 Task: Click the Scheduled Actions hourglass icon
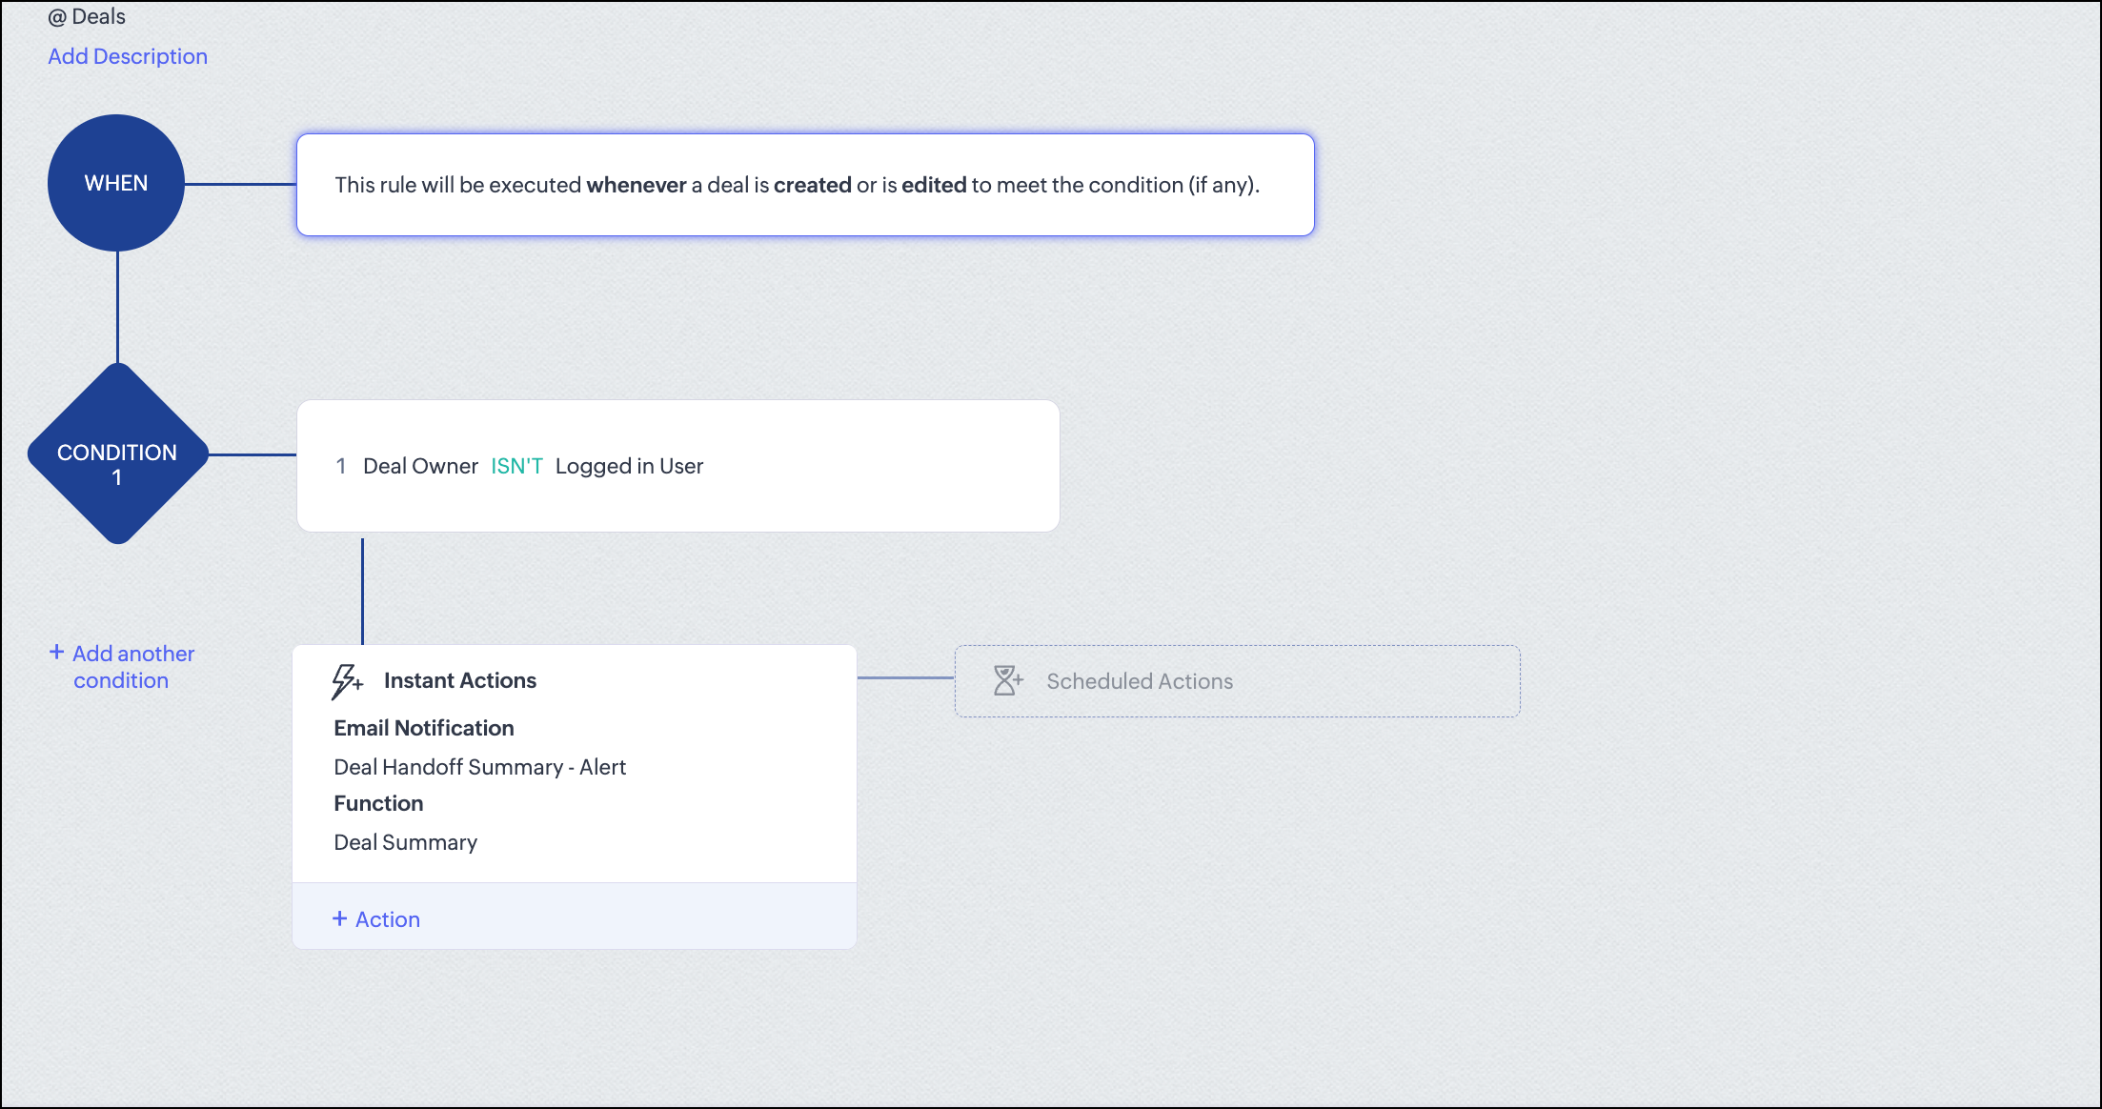1007,680
